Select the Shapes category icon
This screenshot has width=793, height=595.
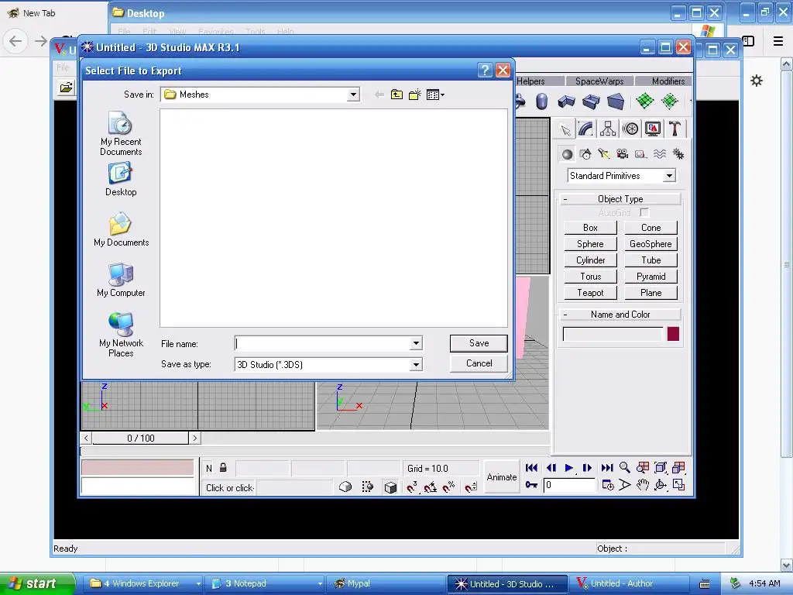585,154
